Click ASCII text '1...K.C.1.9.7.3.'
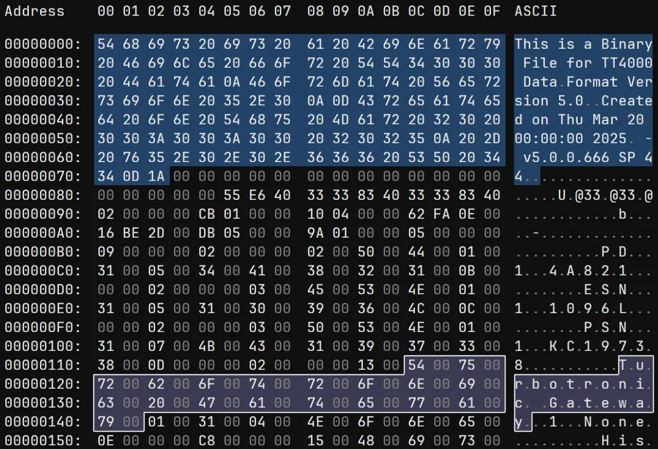 coord(583,347)
